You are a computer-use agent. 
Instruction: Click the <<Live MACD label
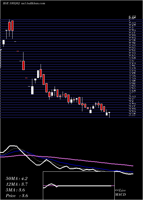[120, 193]
